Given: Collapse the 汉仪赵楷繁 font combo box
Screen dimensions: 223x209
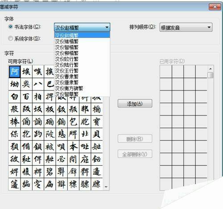Looking at the screenshot, I should pyautogui.click(x=82, y=27).
